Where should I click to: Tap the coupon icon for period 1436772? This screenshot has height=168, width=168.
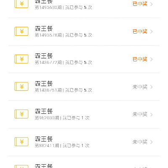[x=21, y=59]
